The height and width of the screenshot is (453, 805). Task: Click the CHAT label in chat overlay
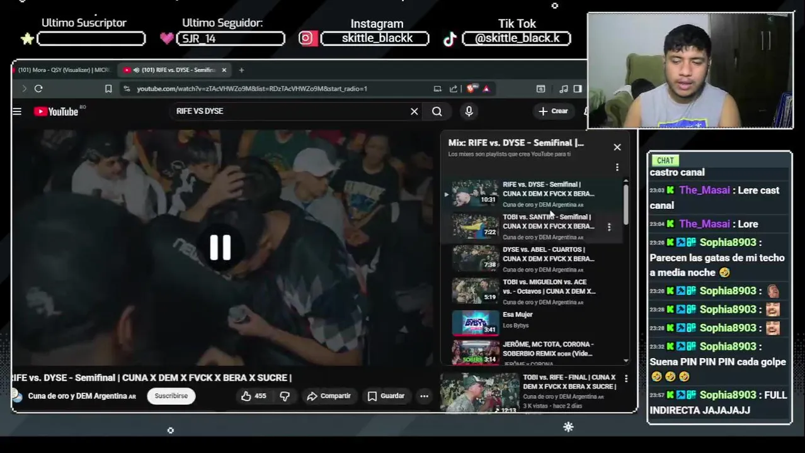tap(665, 160)
